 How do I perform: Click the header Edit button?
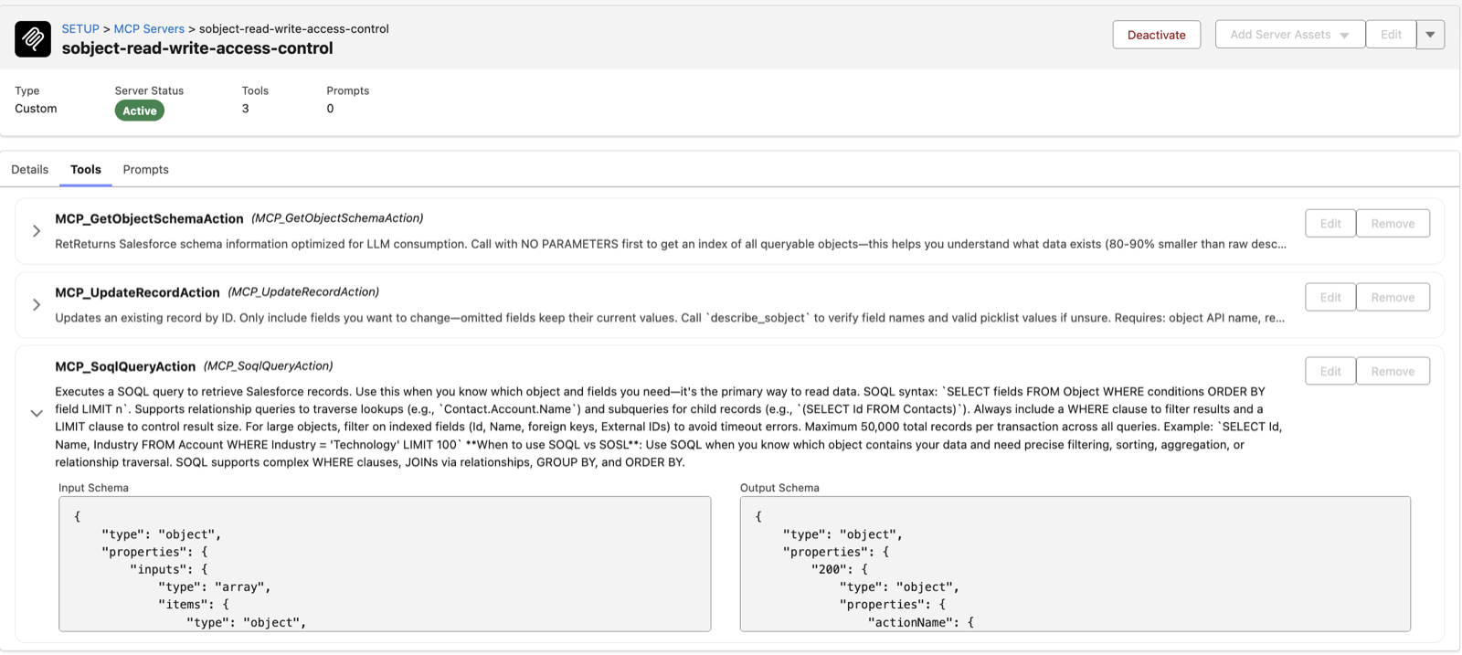[1391, 35]
